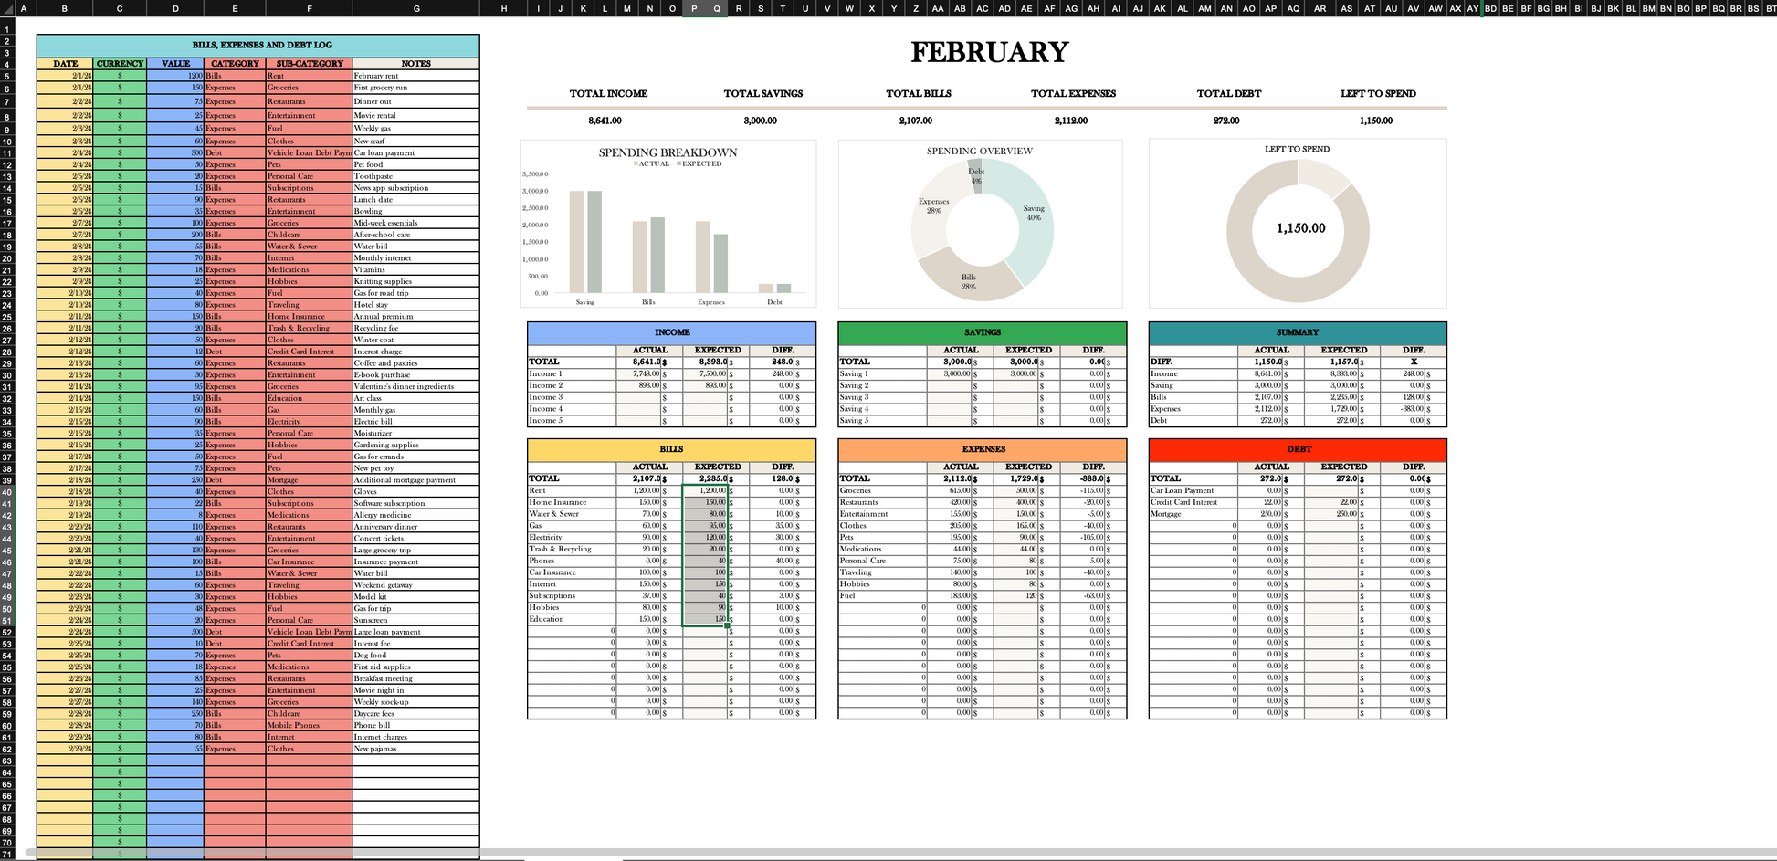This screenshot has height=861, width=1777.
Task: Click the NOTES column heading cell
Action: [x=415, y=64]
